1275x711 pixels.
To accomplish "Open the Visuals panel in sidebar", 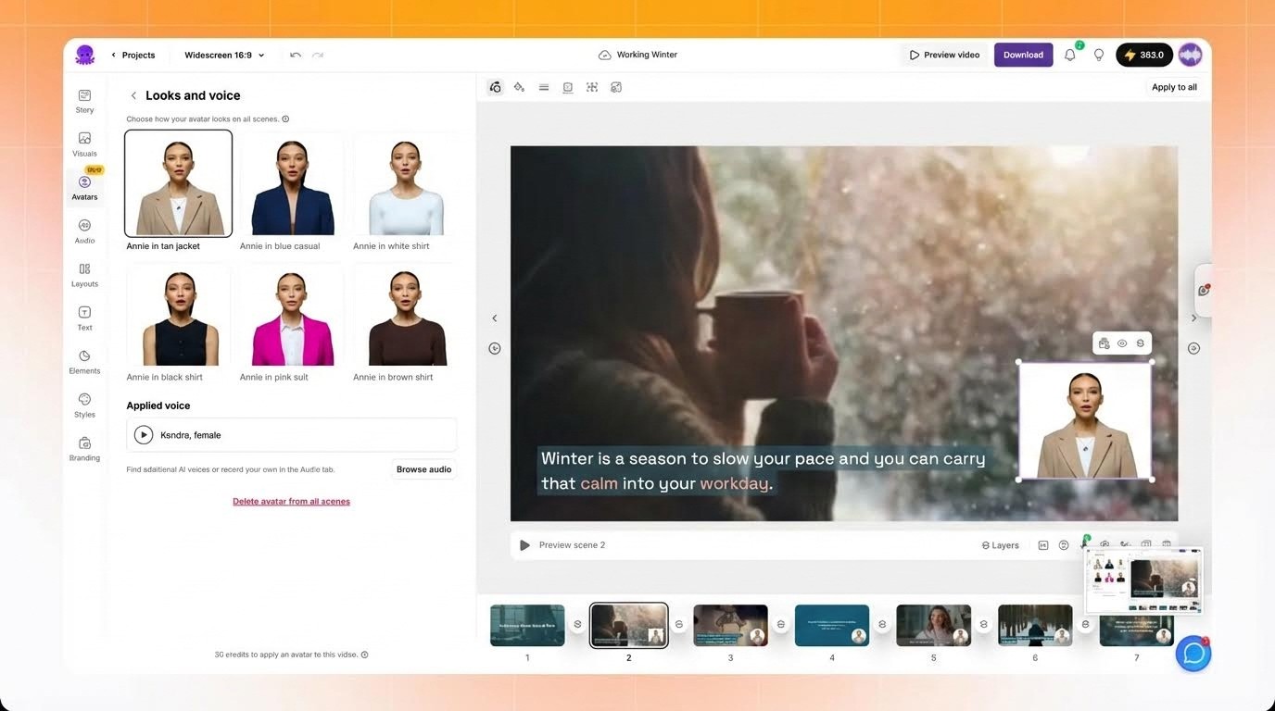I will (84, 144).
